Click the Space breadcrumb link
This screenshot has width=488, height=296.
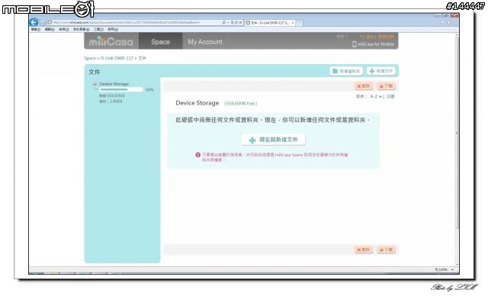90,58
